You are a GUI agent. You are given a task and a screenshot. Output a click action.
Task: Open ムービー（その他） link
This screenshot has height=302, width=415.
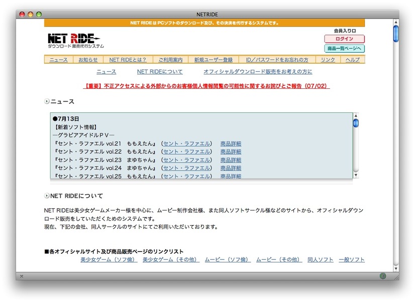[279, 260]
